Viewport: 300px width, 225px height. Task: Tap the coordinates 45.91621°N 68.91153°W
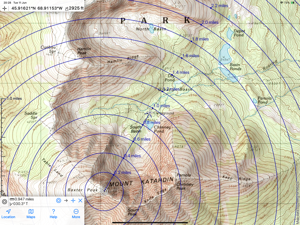pos(37,8)
